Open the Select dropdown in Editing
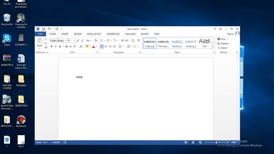274x154 pixels. 223,48
